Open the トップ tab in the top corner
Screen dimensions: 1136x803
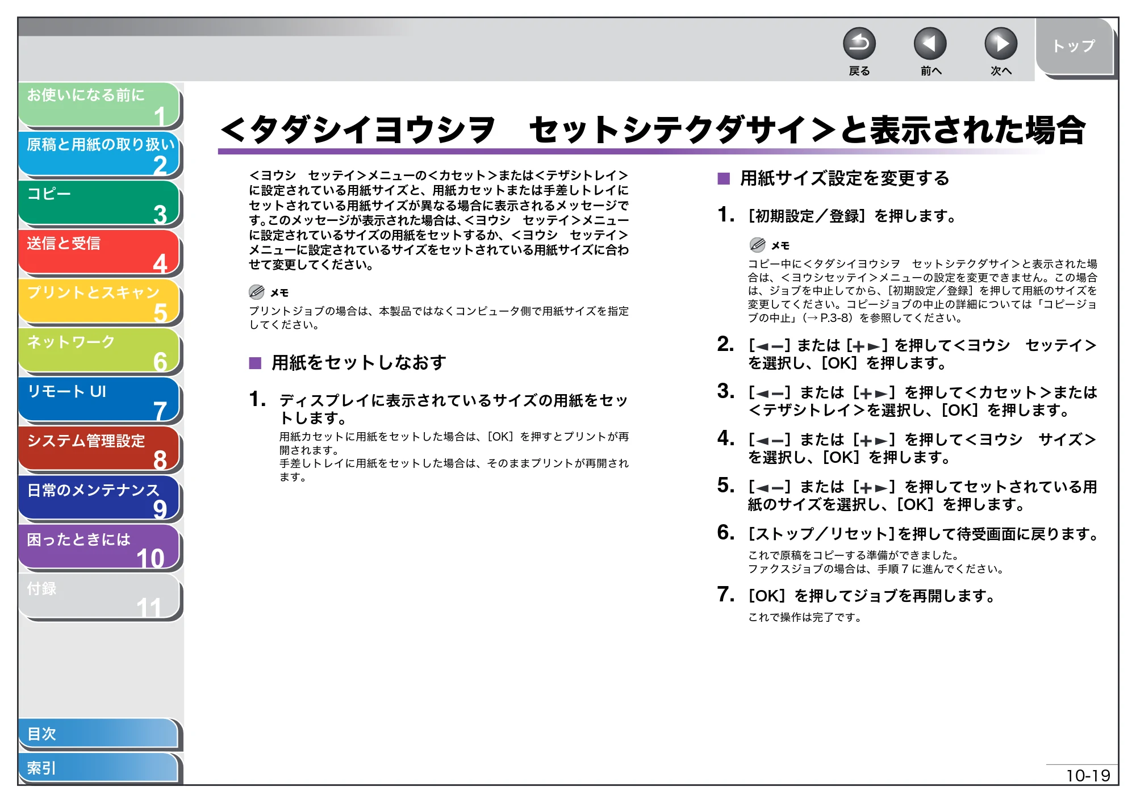1074,47
